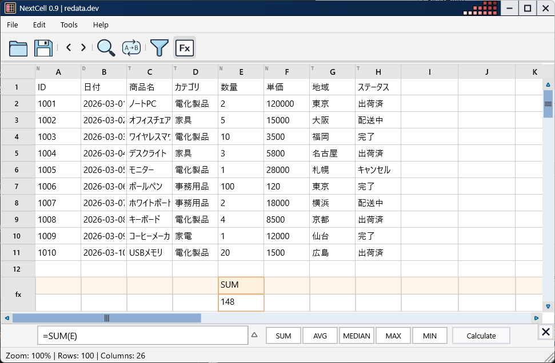Open search with the magnifier icon
This screenshot has height=363, width=555.
coord(105,47)
